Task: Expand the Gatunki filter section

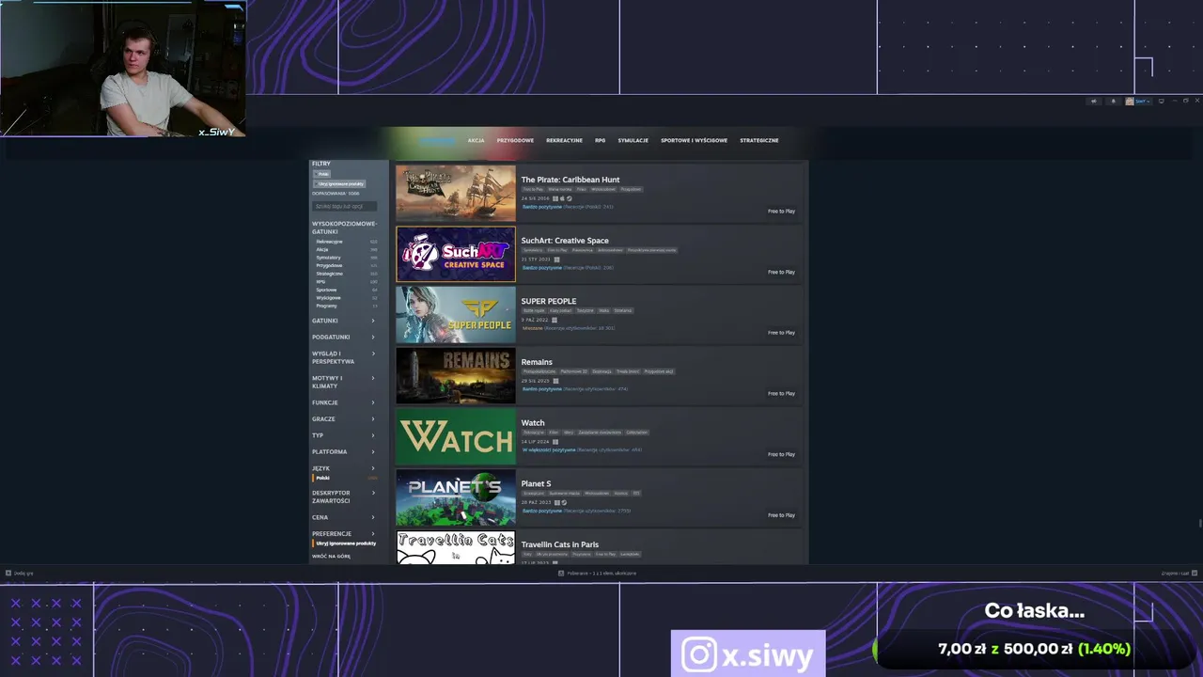Action: (344, 321)
